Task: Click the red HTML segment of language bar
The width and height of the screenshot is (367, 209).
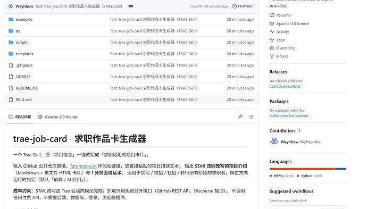Action: [x=302, y=169]
